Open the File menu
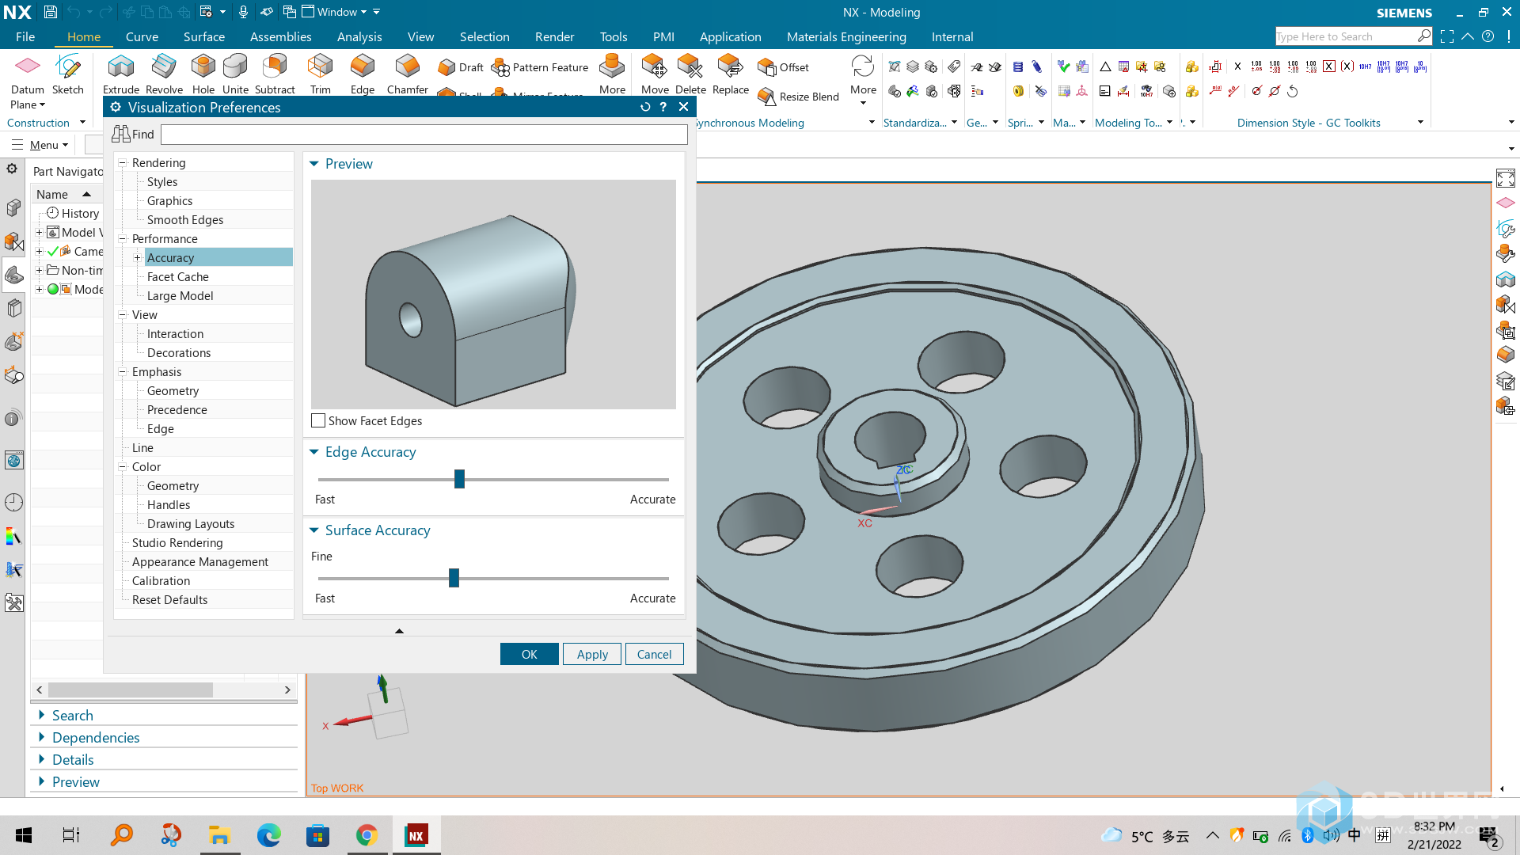Image resolution: width=1520 pixels, height=855 pixels. pos(25,36)
